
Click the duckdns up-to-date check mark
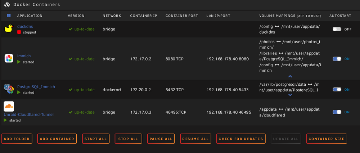pyautogui.click(x=71, y=29)
